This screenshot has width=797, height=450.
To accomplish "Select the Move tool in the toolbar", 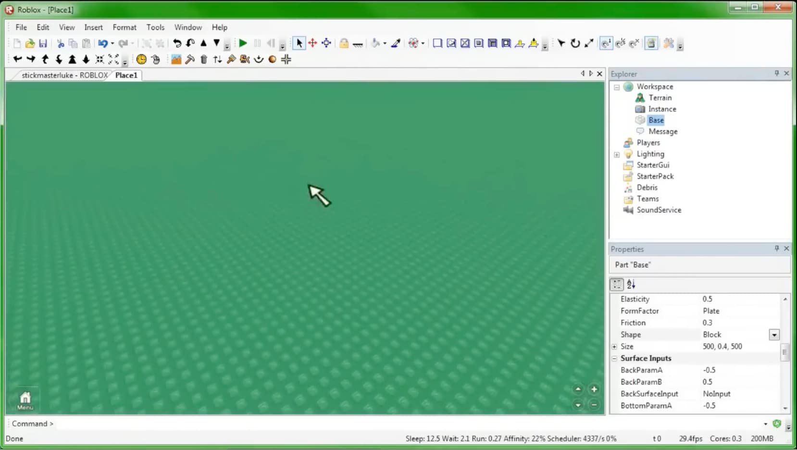I will tap(312, 43).
